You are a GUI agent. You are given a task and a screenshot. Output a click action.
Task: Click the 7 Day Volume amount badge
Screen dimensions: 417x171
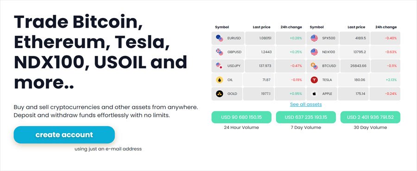pyautogui.click(x=306, y=117)
